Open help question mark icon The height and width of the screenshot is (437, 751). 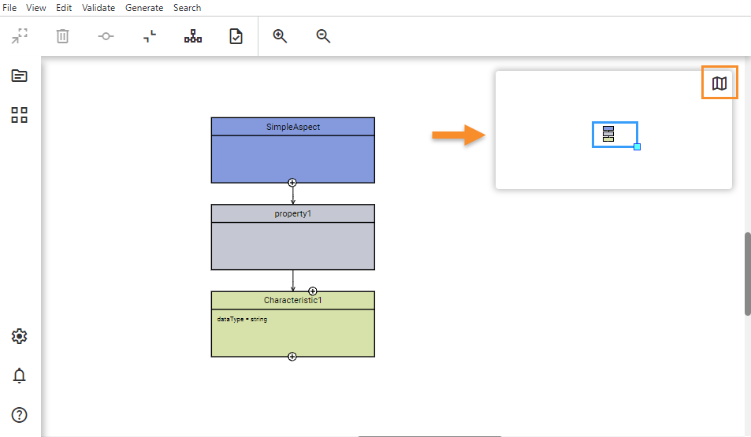pyautogui.click(x=20, y=415)
